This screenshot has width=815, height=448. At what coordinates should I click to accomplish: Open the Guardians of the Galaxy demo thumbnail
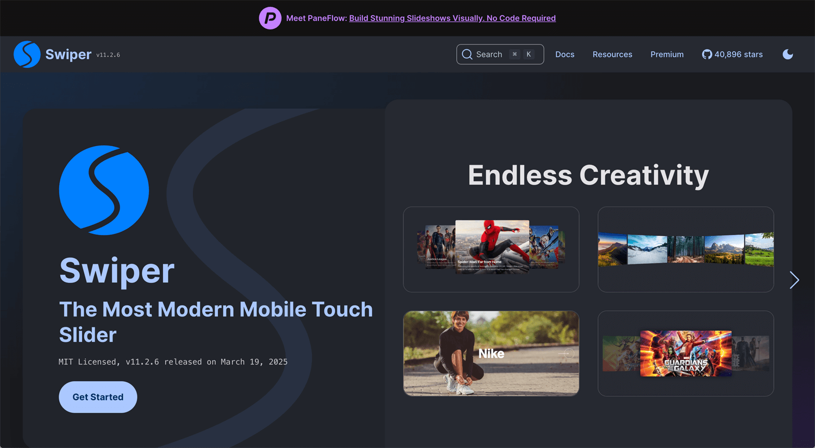pos(686,354)
